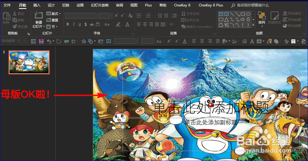Click the Tell Me search box

[250, 5]
